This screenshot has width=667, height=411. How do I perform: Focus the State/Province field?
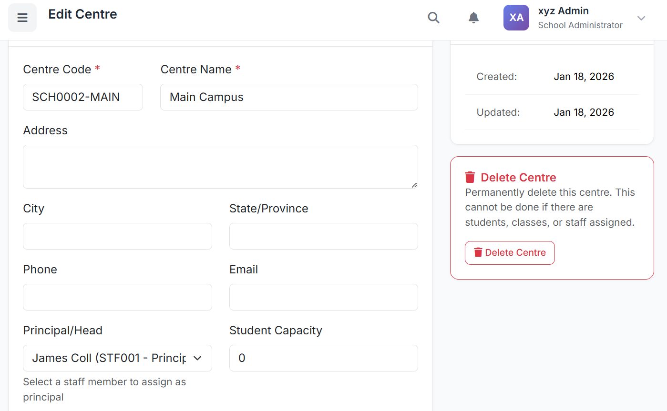click(x=323, y=236)
